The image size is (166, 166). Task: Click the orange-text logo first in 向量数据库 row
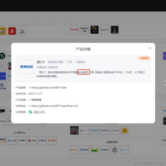pos(74,150)
